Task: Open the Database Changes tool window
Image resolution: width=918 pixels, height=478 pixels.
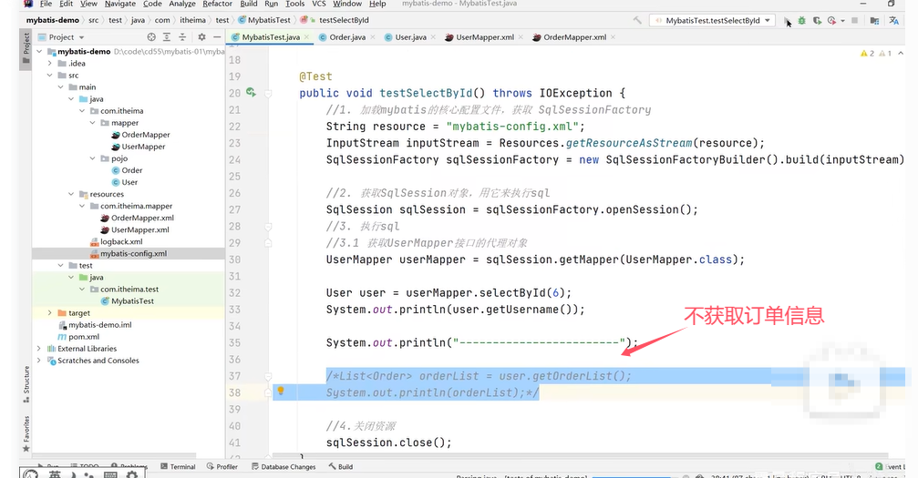Action: pyautogui.click(x=284, y=467)
